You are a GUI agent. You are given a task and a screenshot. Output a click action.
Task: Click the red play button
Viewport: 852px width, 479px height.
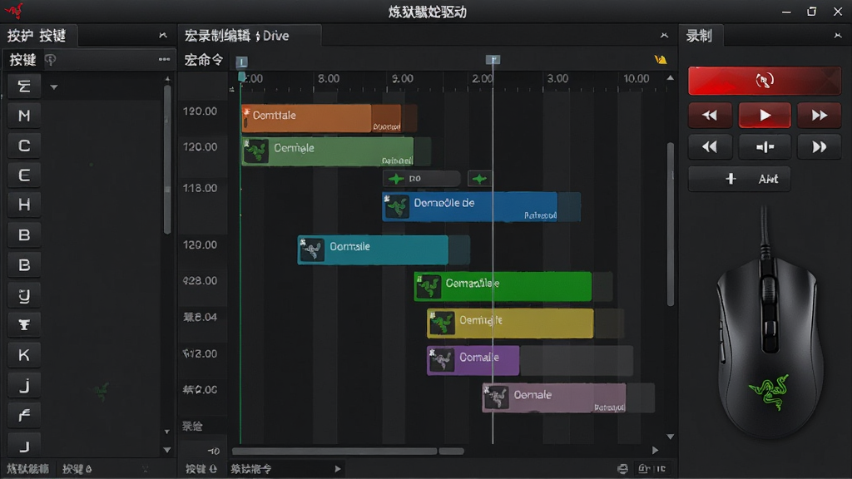[x=765, y=115]
